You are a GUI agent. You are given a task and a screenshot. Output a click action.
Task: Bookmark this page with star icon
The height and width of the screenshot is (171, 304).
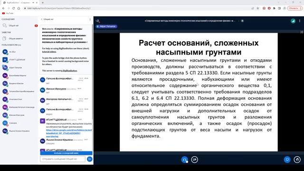pos(257,9)
